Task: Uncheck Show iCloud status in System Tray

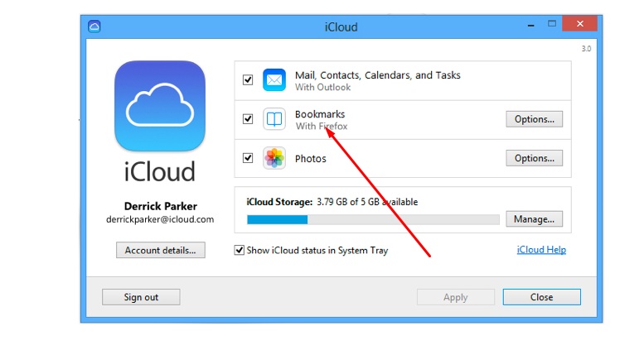Action: [240, 250]
